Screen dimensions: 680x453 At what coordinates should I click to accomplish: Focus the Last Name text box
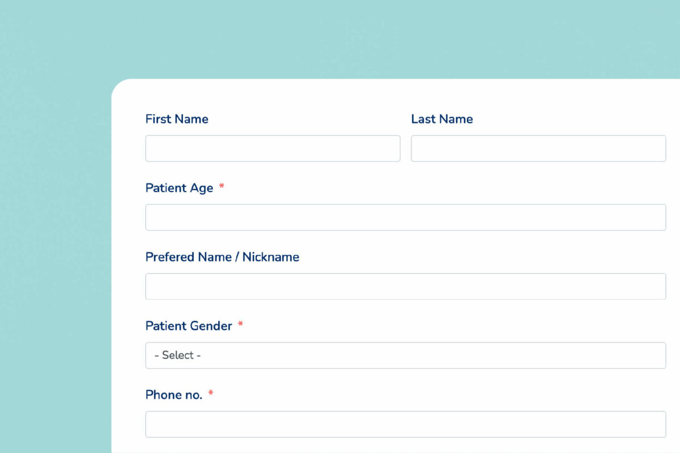tap(538, 148)
